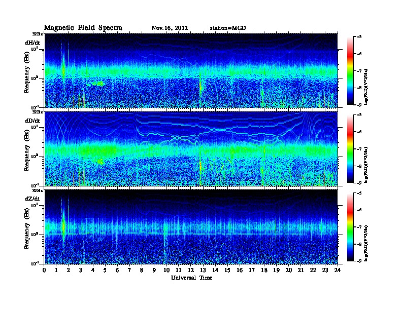The width and height of the screenshot is (402, 310).
Task: Click hour tick label "4" on time axis
Action: (93, 270)
